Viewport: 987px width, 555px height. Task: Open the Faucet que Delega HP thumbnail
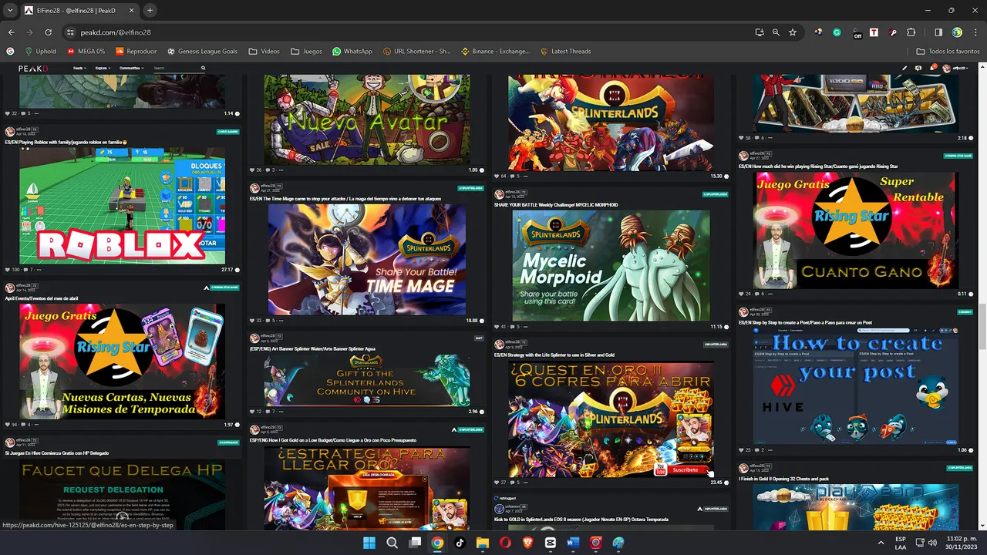123,493
